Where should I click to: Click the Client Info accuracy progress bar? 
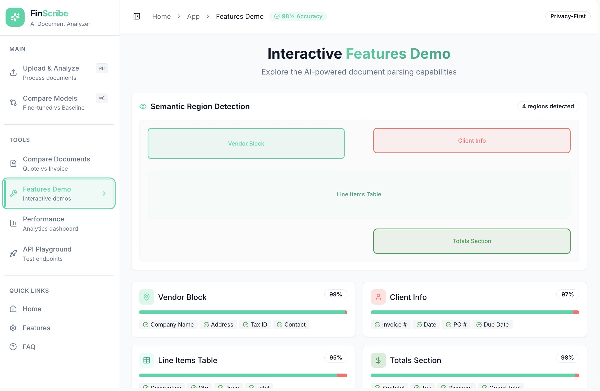click(x=475, y=312)
